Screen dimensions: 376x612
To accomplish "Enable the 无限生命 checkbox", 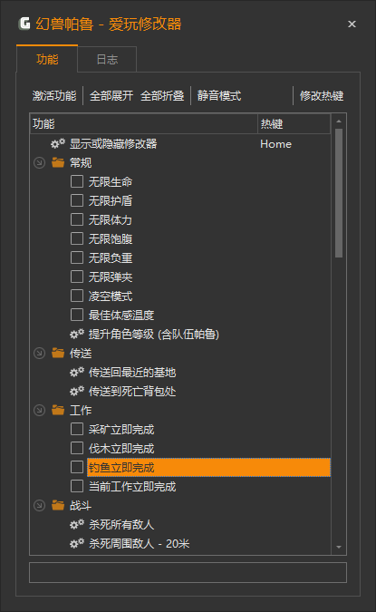I will coord(77,181).
